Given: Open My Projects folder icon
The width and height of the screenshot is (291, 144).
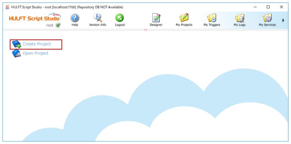Looking at the screenshot, I should [x=184, y=18].
